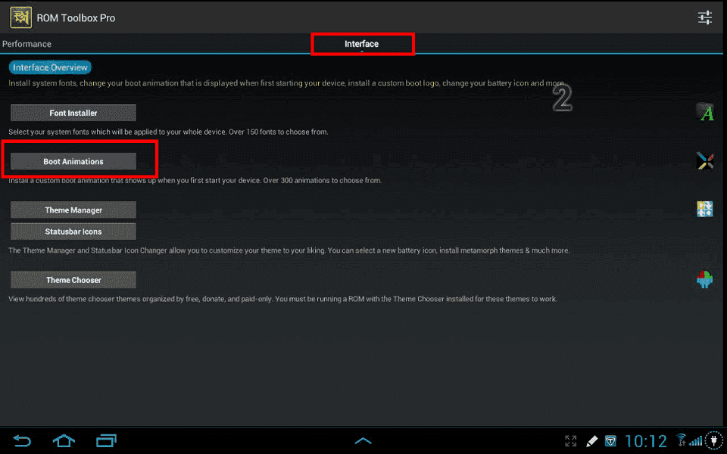Go to the Android home screen
Image resolution: width=727 pixels, height=454 pixels.
click(x=64, y=440)
